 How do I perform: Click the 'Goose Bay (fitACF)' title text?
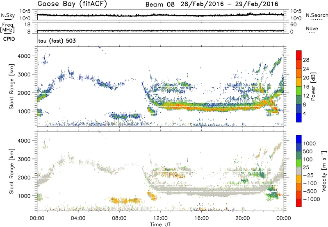click(72, 4)
